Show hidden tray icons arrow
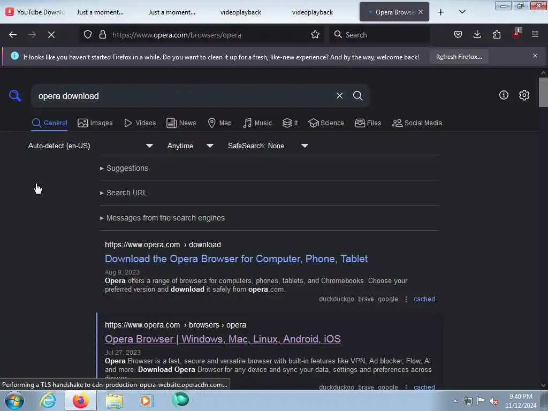 click(455, 401)
